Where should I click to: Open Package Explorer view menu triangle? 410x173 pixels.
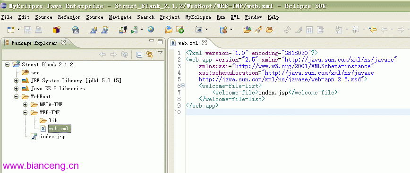(x=160, y=53)
